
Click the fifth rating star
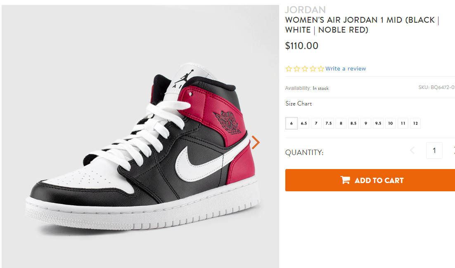point(321,69)
